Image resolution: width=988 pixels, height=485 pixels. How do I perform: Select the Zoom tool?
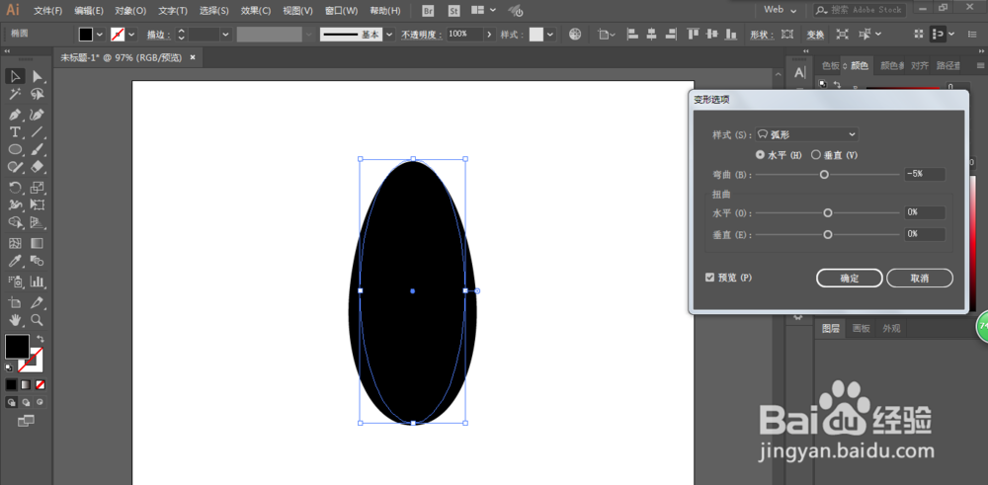38,319
